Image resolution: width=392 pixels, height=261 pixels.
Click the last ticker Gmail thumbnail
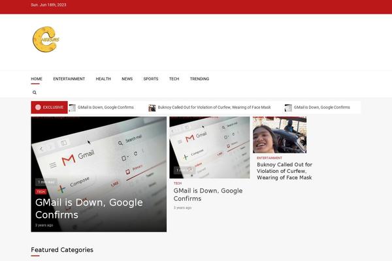pyautogui.click(x=288, y=108)
